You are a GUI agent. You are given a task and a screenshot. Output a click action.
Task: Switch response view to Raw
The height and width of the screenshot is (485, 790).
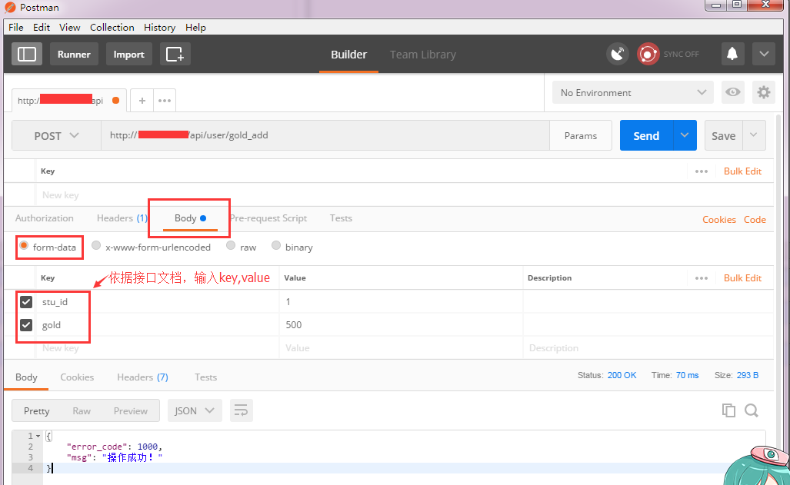coord(82,411)
